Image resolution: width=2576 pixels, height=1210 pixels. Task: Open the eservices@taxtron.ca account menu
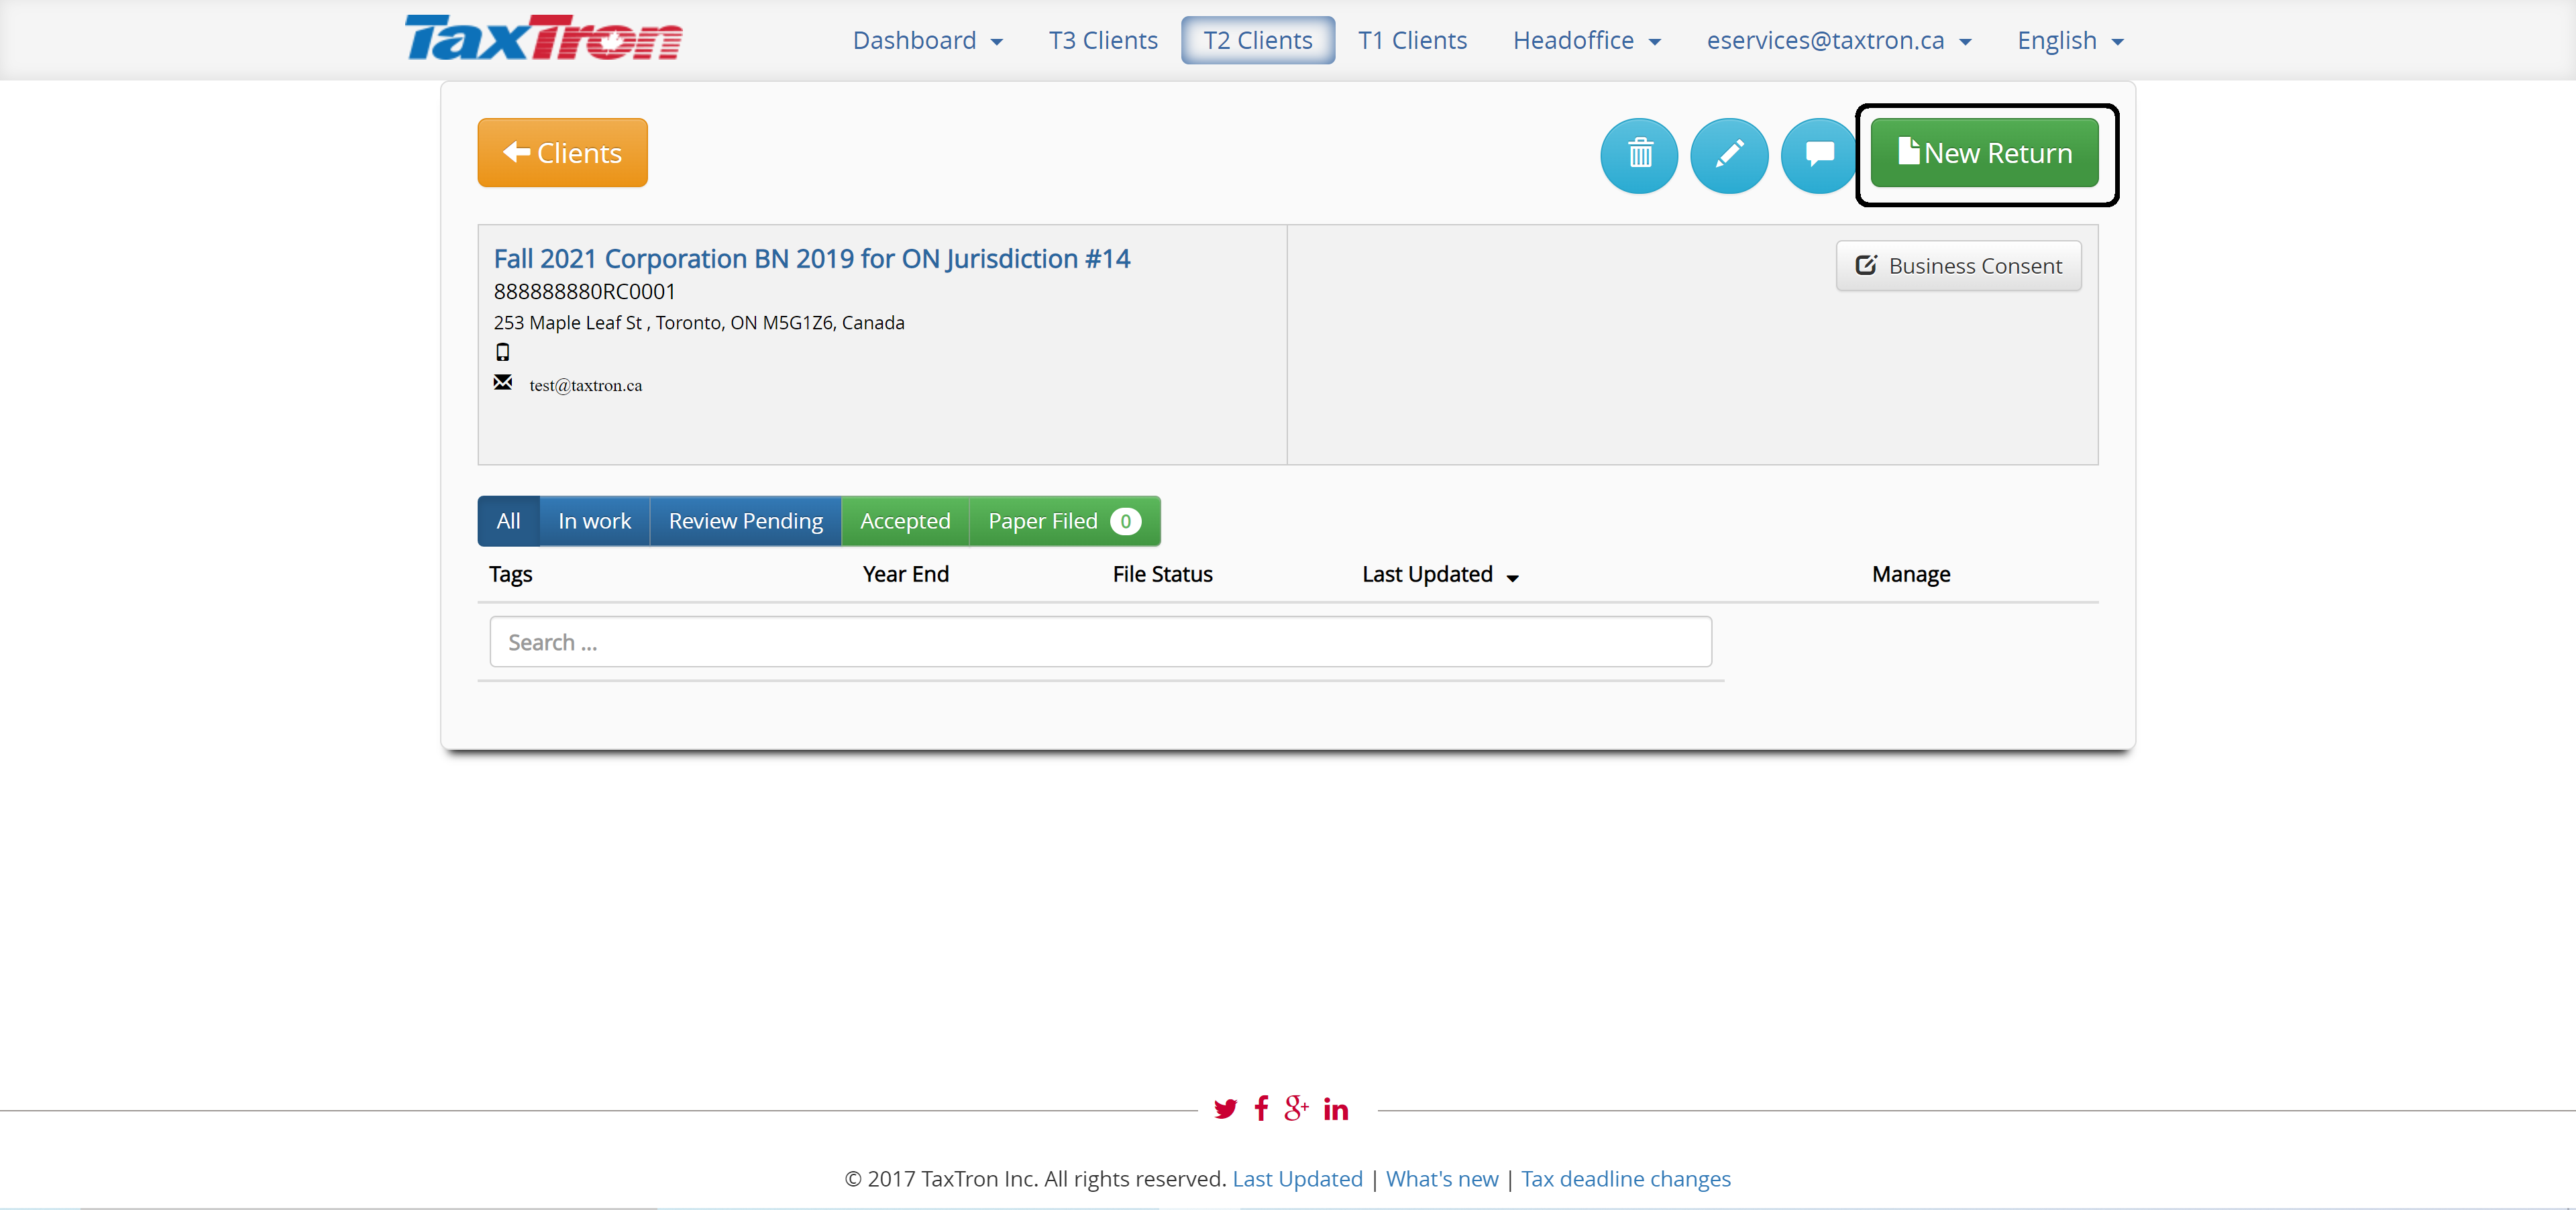coord(1838,40)
